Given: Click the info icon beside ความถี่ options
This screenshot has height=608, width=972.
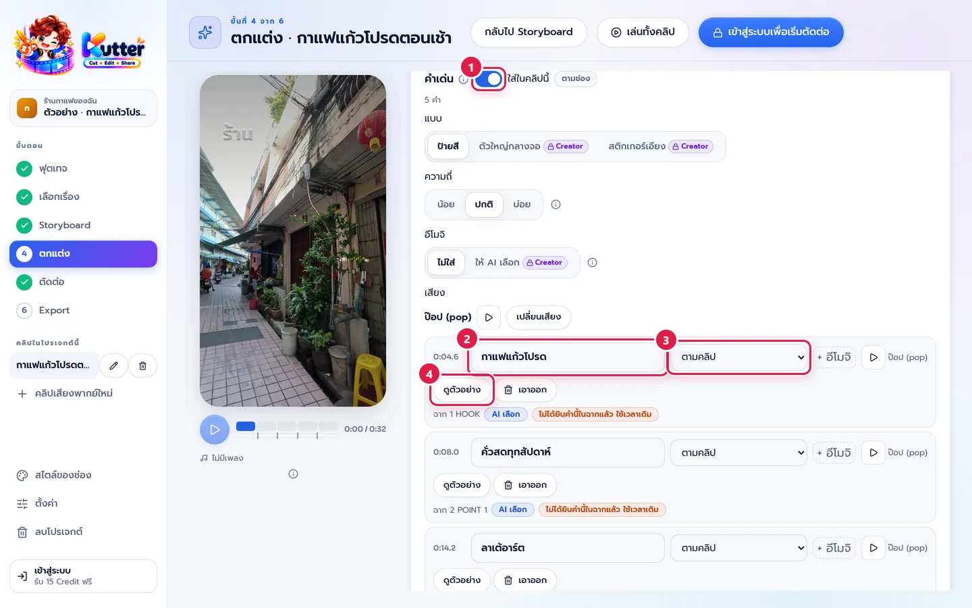Looking at the screenshot, I should [556, 205].
